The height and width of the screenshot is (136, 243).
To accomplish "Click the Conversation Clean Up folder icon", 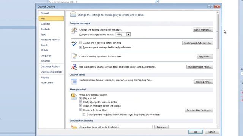I will (74, 127).
